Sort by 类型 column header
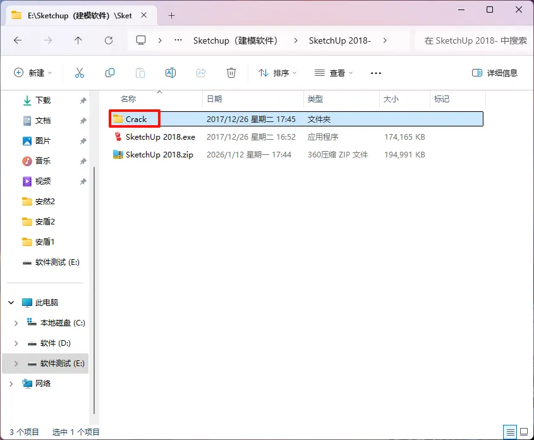 tap(315, 99)
